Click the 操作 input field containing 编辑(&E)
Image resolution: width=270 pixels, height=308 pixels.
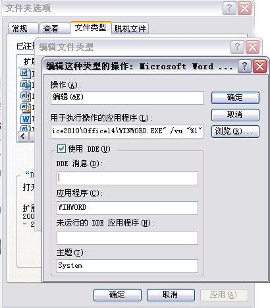click(x=127, y=98)
